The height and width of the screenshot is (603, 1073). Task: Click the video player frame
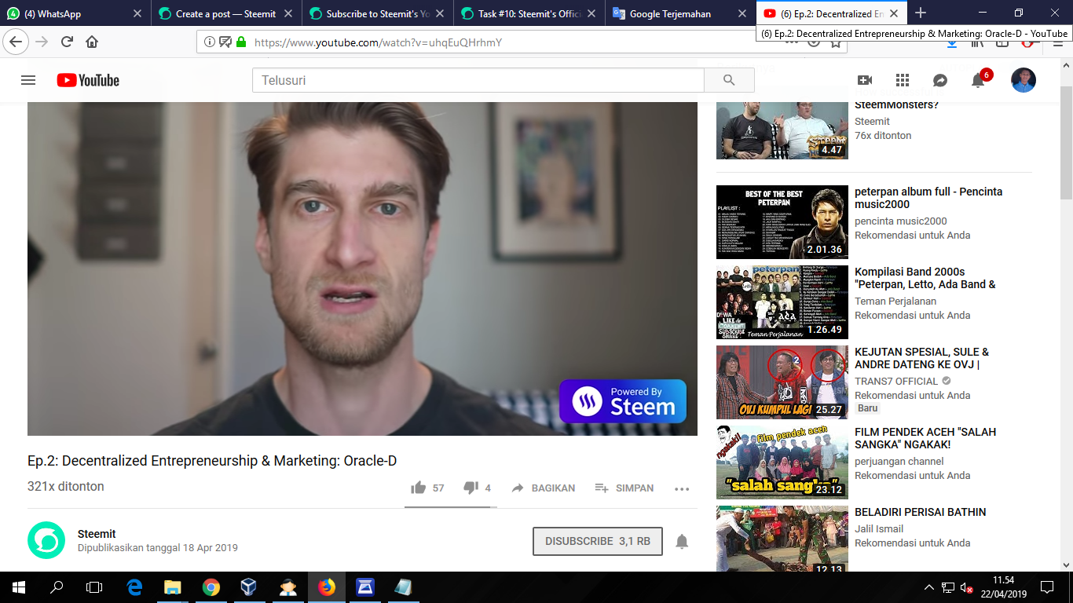(x=362, y=269)
